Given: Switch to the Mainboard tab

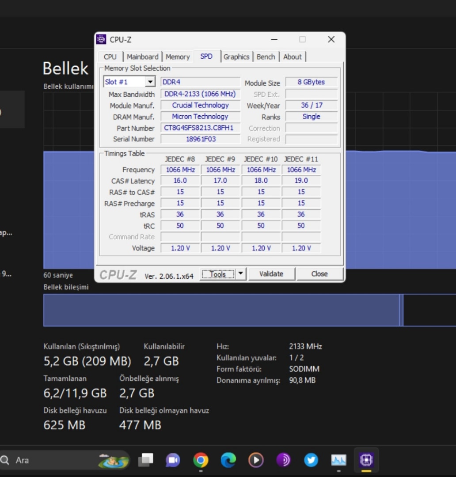Looking at the screenshot, I should click(142, 57).
